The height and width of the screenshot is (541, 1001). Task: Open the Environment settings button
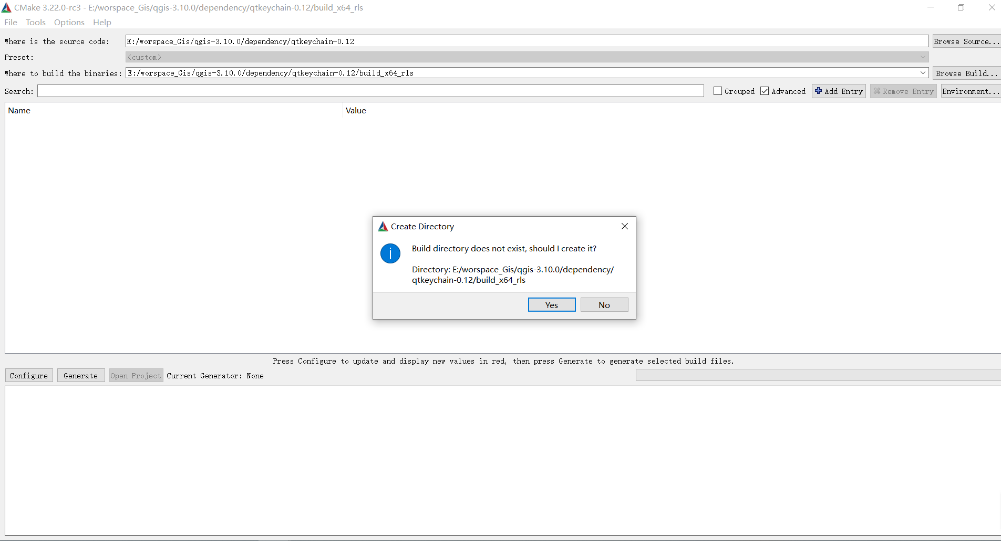point(971,91)
